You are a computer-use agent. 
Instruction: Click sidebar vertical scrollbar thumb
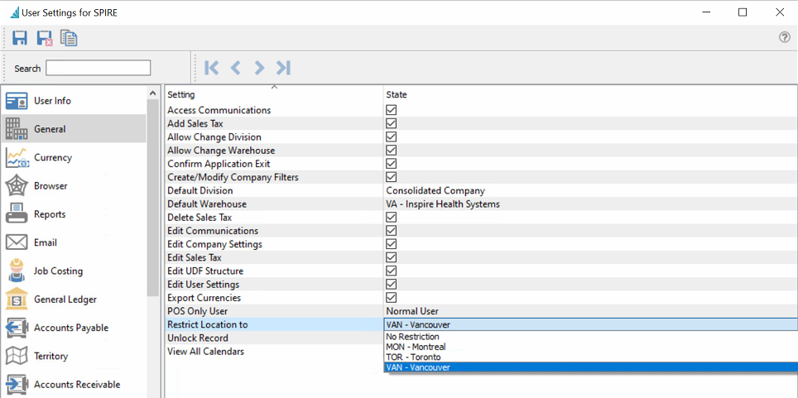pyautogui.click(x=152, y=198)
